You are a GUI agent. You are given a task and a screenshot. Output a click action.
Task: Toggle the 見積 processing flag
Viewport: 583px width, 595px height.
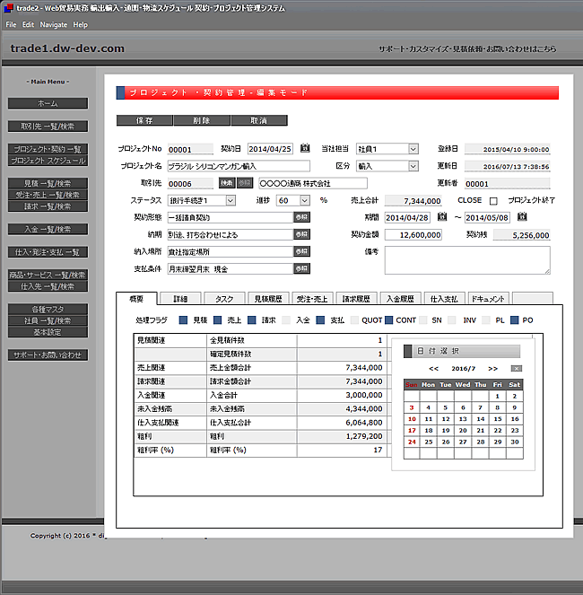point(183,319)
